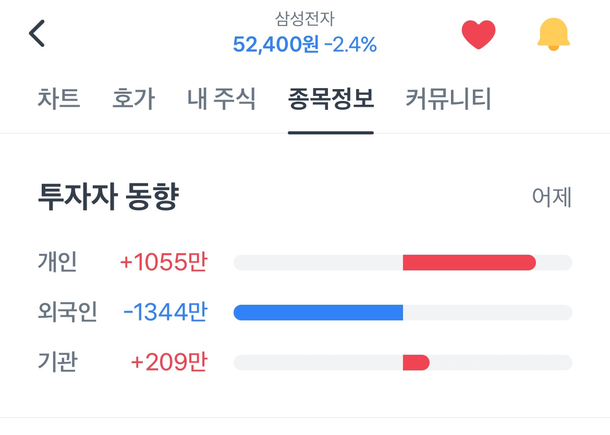The width and height of the screenshot is (610, 435).
Task: Open the 호가 tab
Action: pos(133,99)
